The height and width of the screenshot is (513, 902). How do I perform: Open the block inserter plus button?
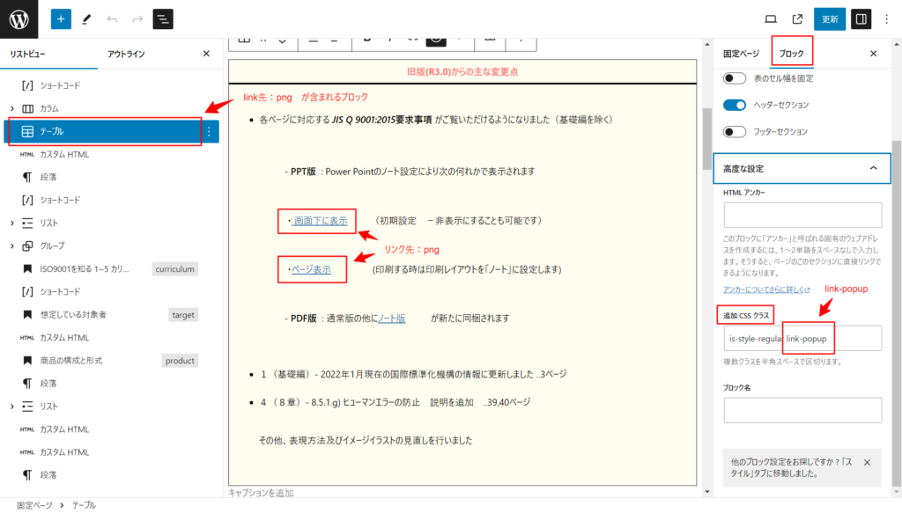(x=61, y=18)
